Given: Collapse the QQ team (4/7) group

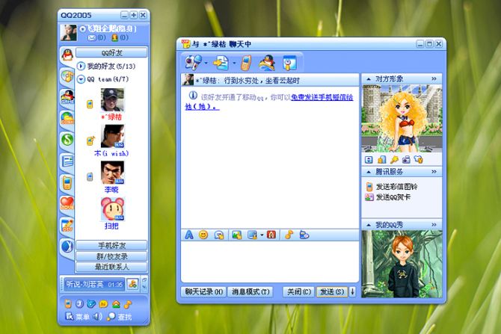Looking at the screenshot, I should [x=81, y=79].
